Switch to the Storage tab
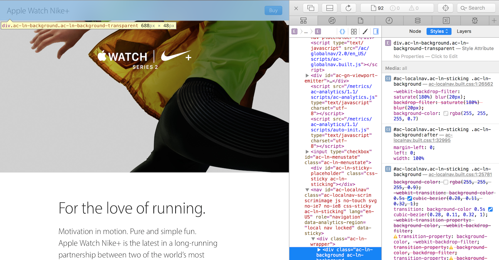Screen dimensions: 499x260 pyautogui.click(x=418, y=21)
